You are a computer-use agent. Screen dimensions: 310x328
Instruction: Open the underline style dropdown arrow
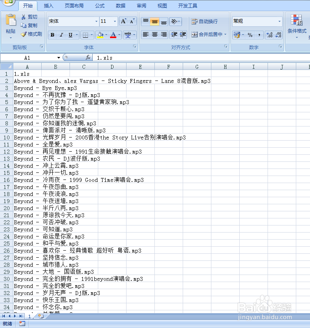(77, 35)
